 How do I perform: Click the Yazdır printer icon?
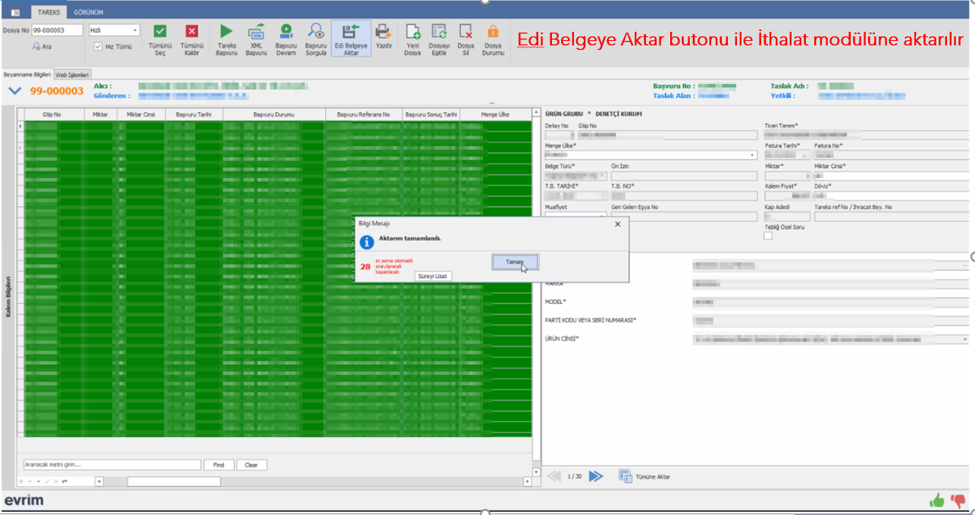pos(384,32)
